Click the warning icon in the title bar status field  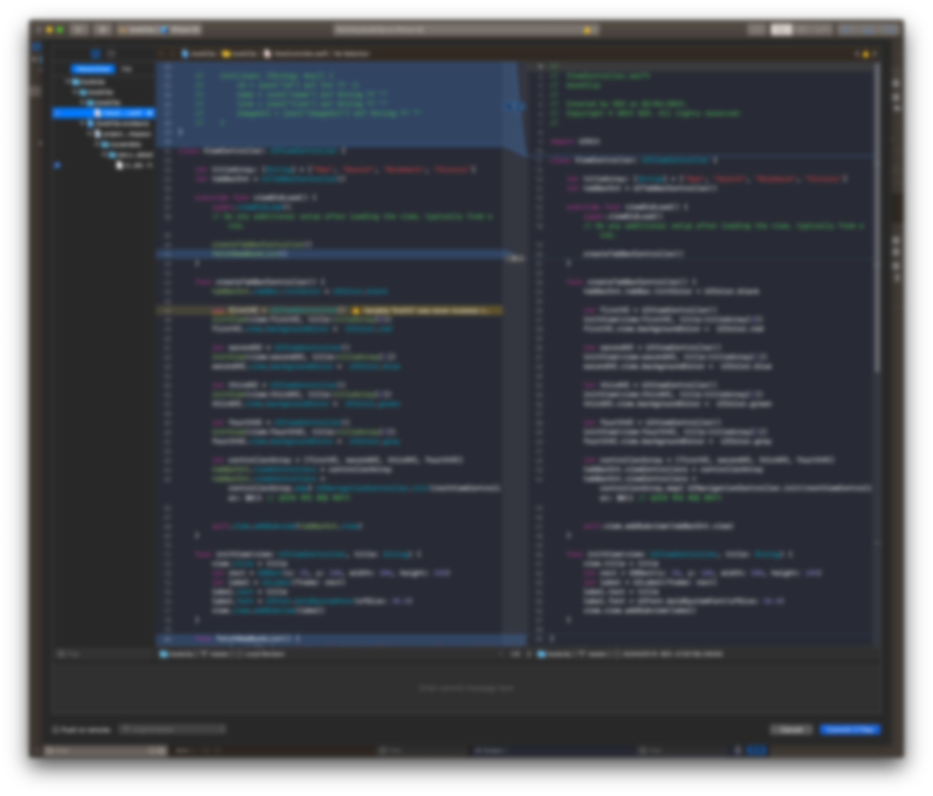pos(587,30)
